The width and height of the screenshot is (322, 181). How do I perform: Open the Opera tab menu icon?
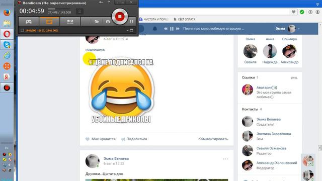click(317, 4)
